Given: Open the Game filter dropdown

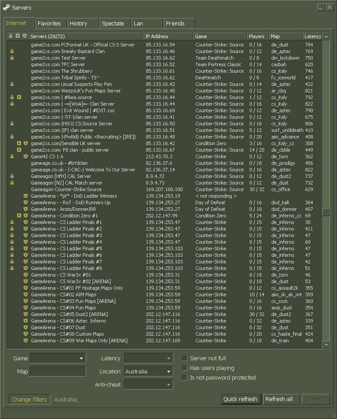Looking at the screenshot, I should 58,359.
